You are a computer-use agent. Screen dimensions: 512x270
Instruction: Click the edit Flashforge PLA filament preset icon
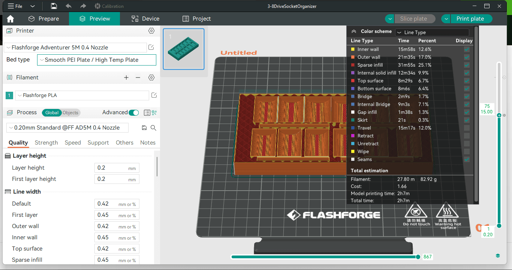pyautogui.click(x=154, y=95)
